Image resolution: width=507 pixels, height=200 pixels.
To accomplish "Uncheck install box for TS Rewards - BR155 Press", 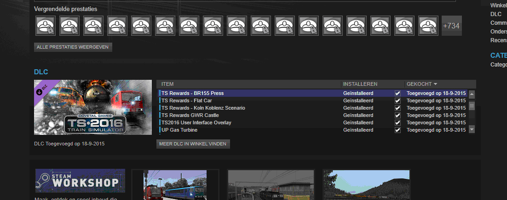I will [x=398, y=93].
